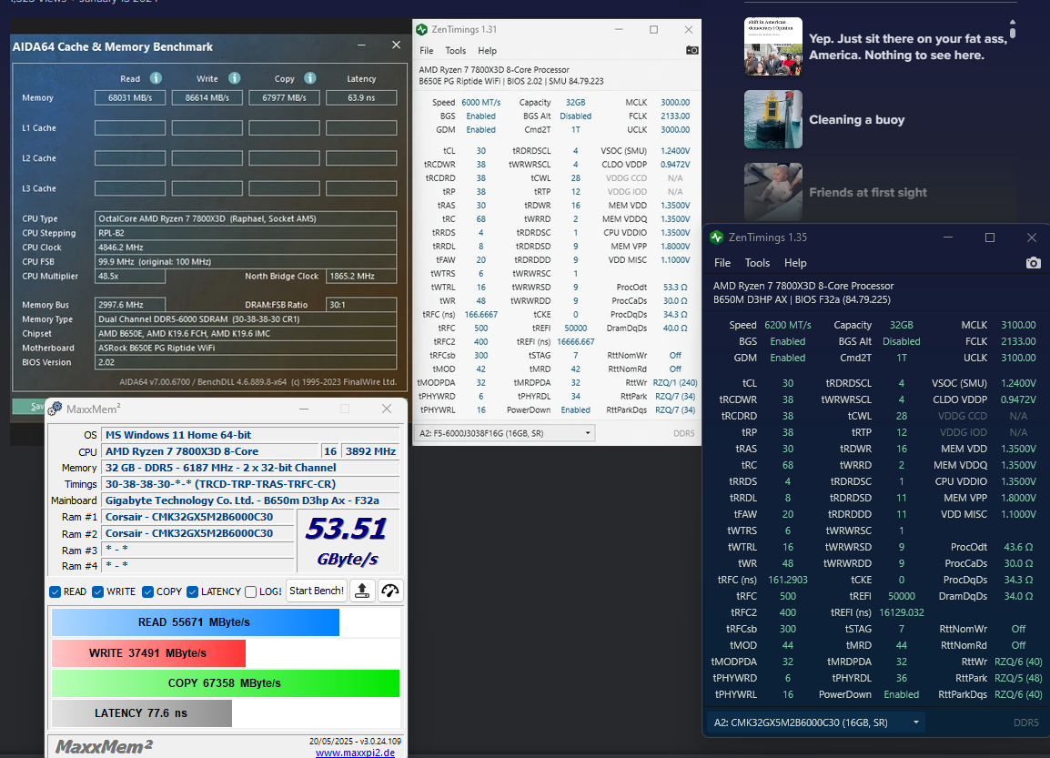Open the File menu in ZenTimings 1.31
The image size is (1050, 758).
tap(425, 50)
